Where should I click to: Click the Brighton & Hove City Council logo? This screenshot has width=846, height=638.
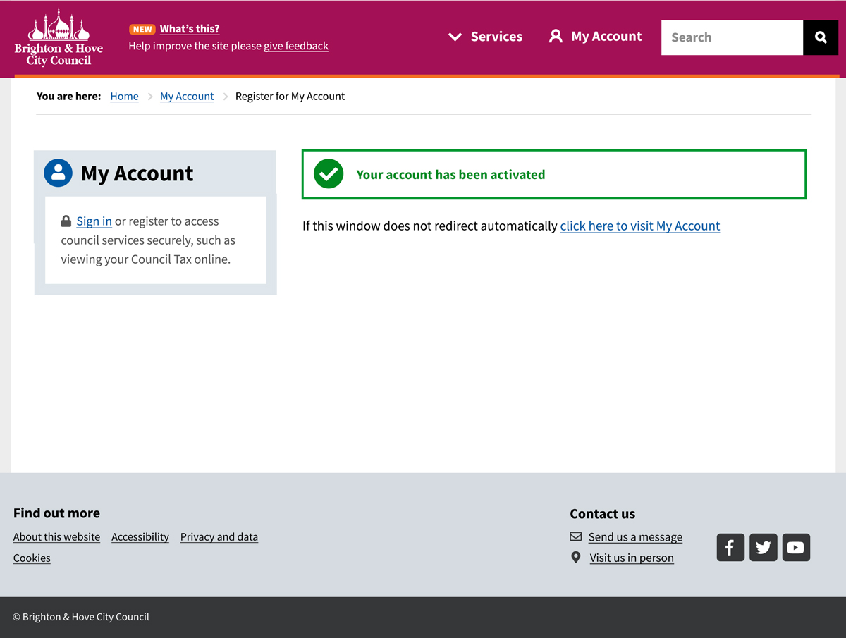coord(59,38)
